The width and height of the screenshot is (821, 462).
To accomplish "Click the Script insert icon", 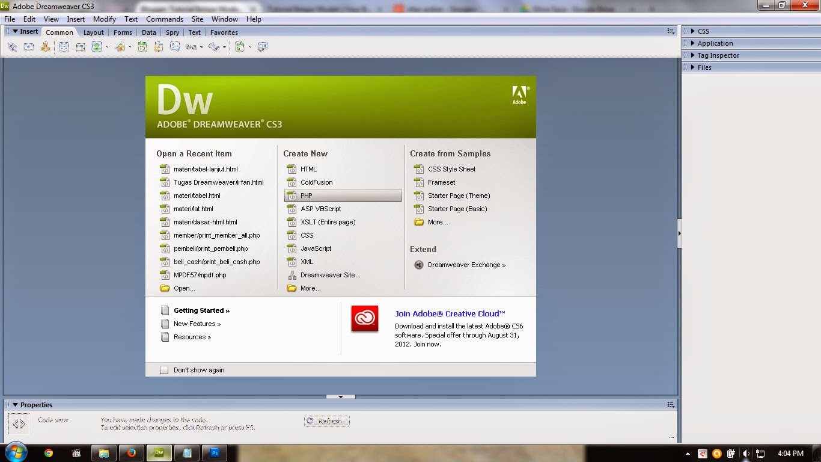I will 214,47.
